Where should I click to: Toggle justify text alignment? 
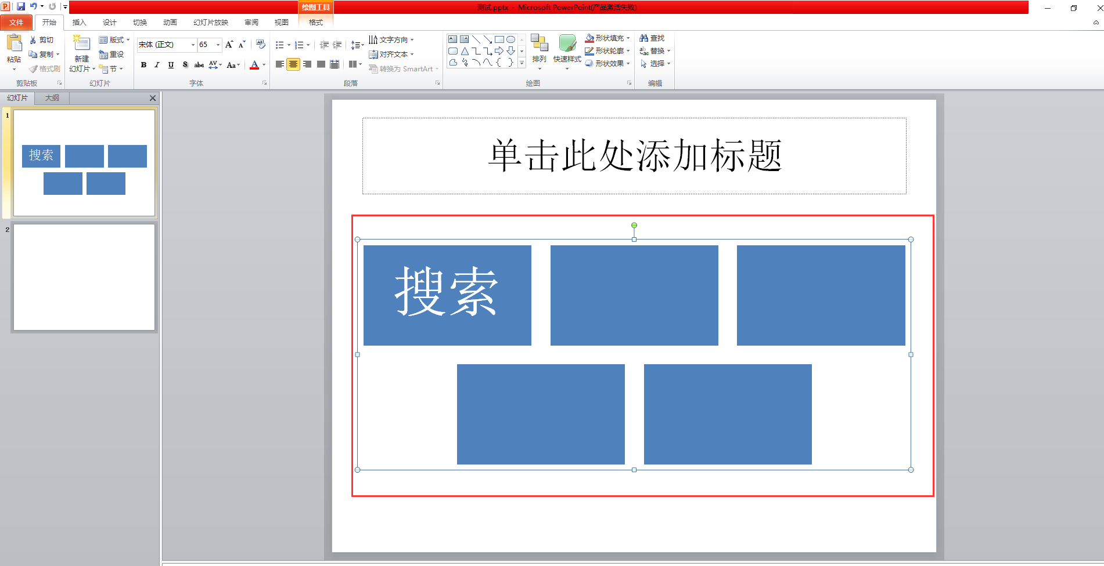coord(321,64)
